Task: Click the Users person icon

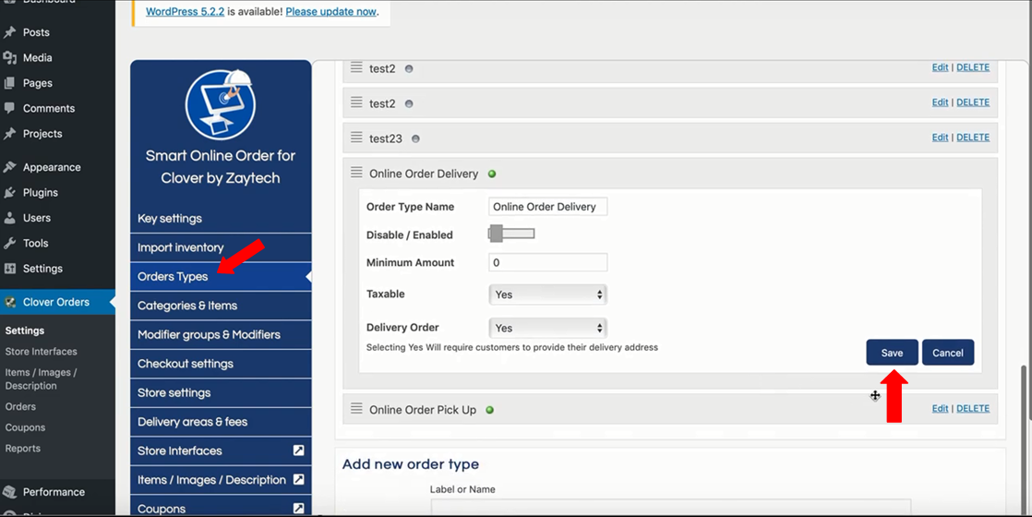Action: coord(10,218)
